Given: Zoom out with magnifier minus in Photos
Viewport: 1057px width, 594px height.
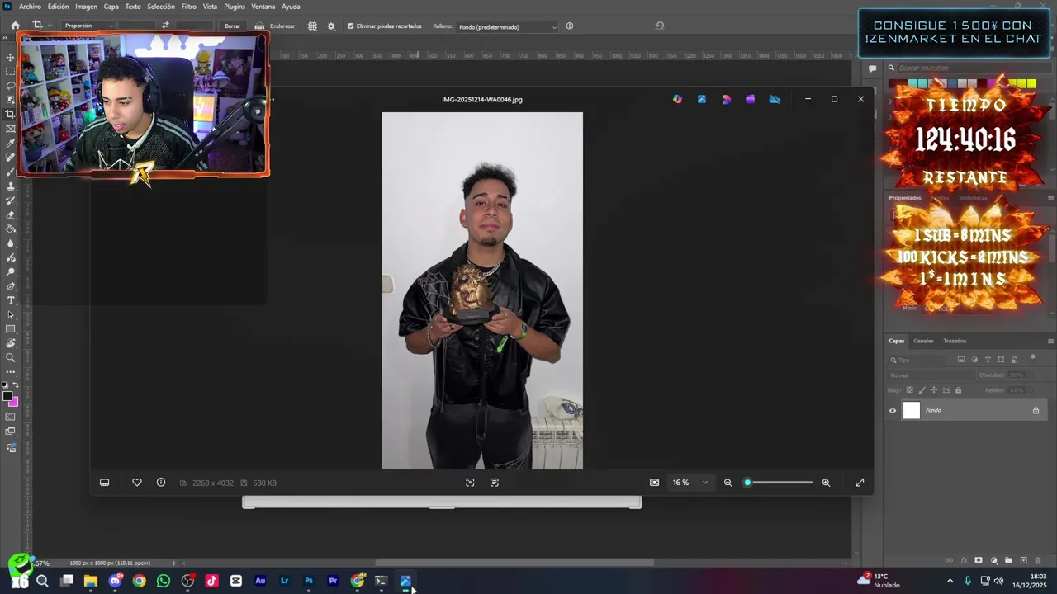Looking at the screenshot, I should pyautogui.click(x=728, y=483).
